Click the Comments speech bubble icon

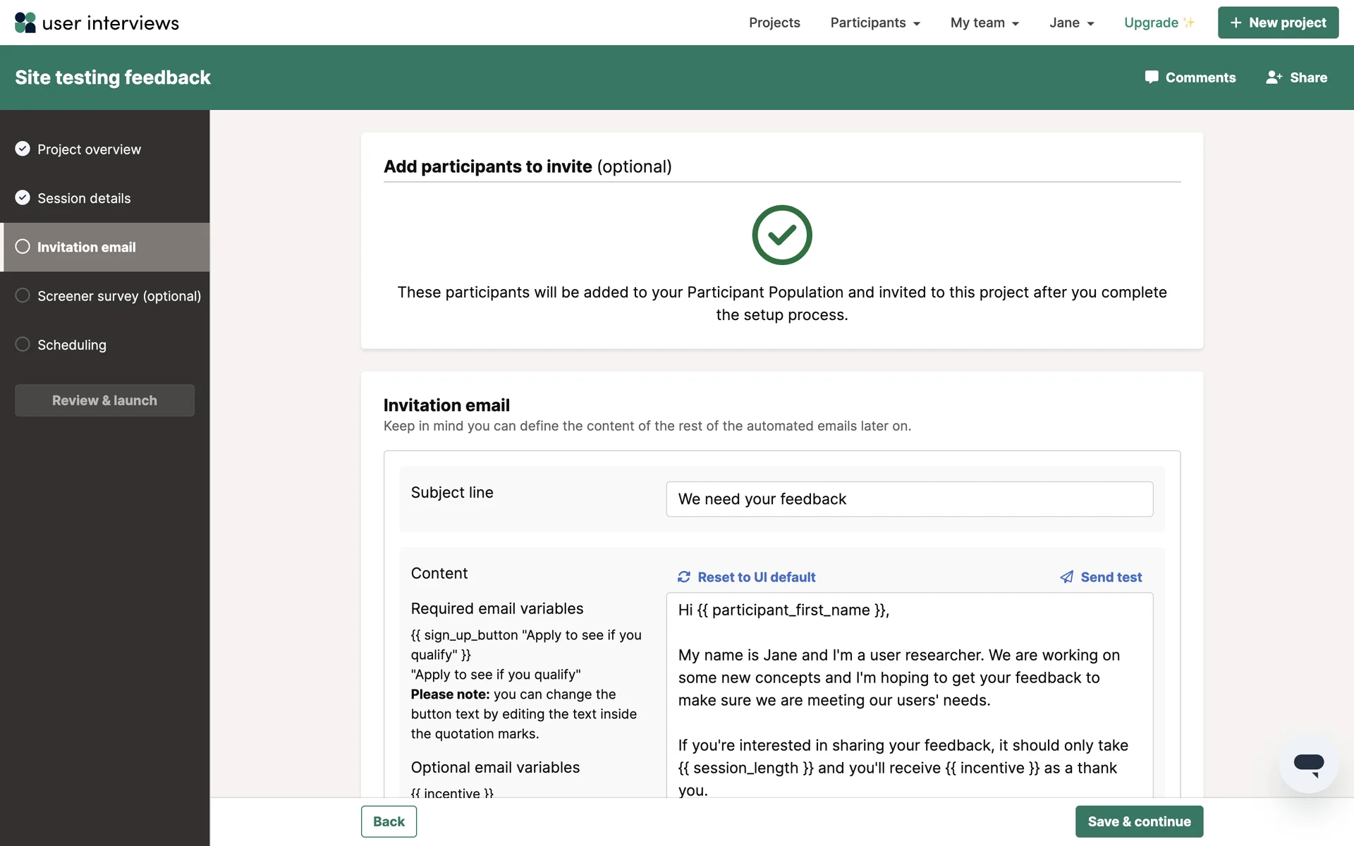(x=1151, y=78)
